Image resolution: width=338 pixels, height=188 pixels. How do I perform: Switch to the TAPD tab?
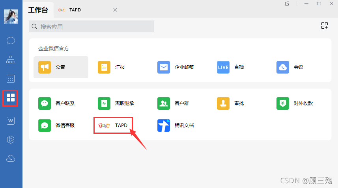point(75,10)
